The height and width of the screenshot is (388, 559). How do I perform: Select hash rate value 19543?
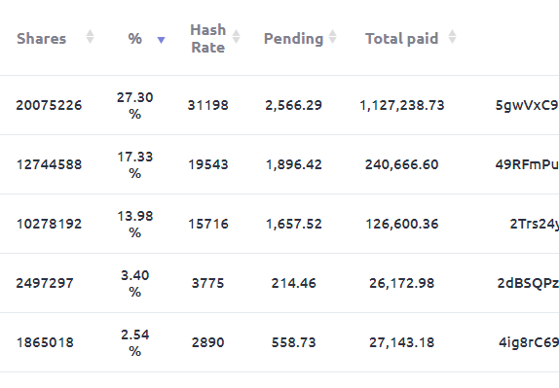tap(208, 164)
